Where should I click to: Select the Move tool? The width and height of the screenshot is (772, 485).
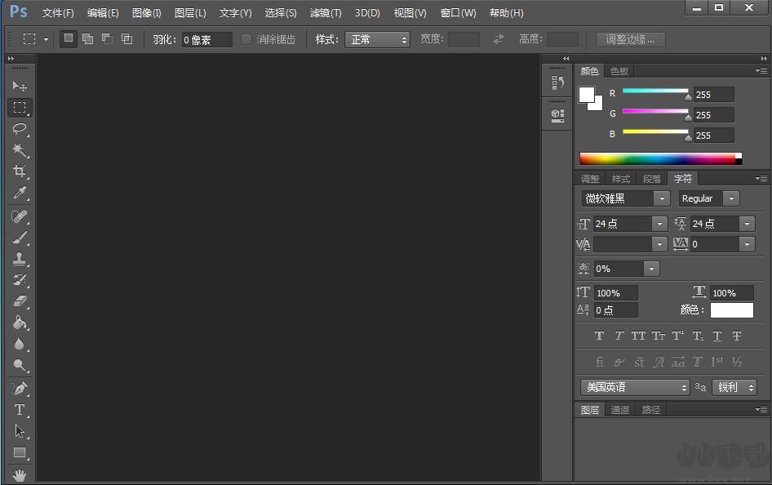[19, 85]
